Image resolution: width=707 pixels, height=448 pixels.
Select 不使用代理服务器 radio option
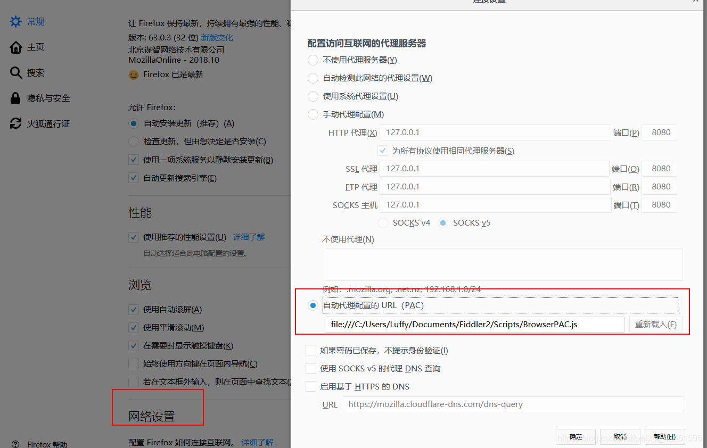pyautogui.click(x=313, y=60)
